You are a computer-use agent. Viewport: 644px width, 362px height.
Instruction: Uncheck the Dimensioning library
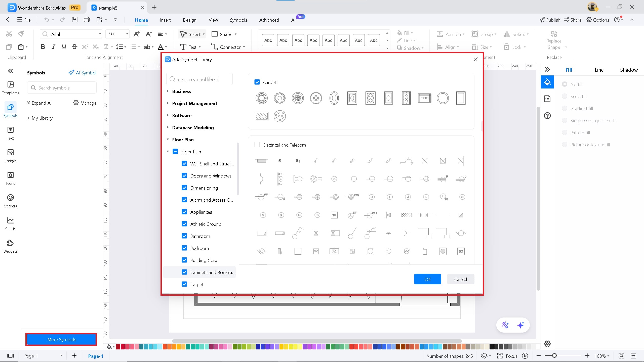click(184, 188)
